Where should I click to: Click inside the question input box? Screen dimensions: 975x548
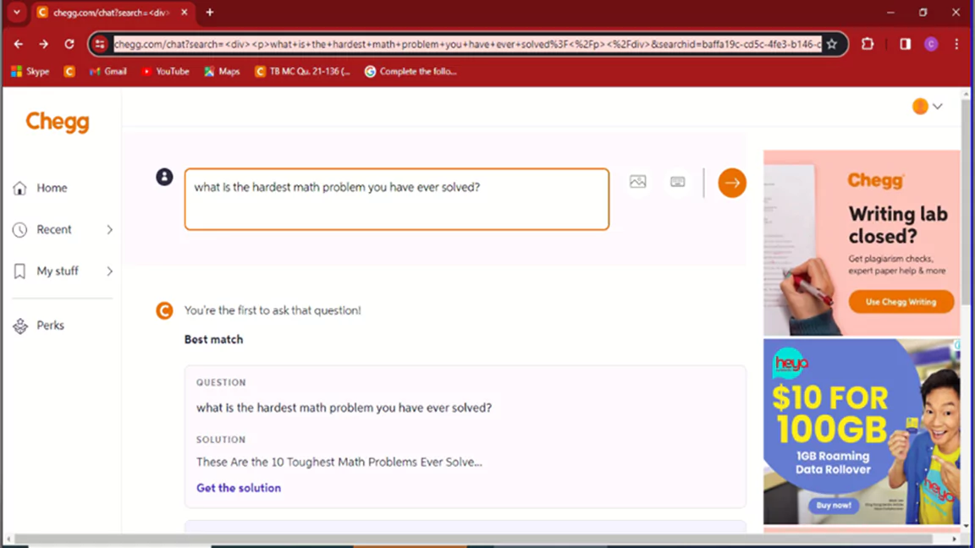pyautogui.click(x=396, y=199)
